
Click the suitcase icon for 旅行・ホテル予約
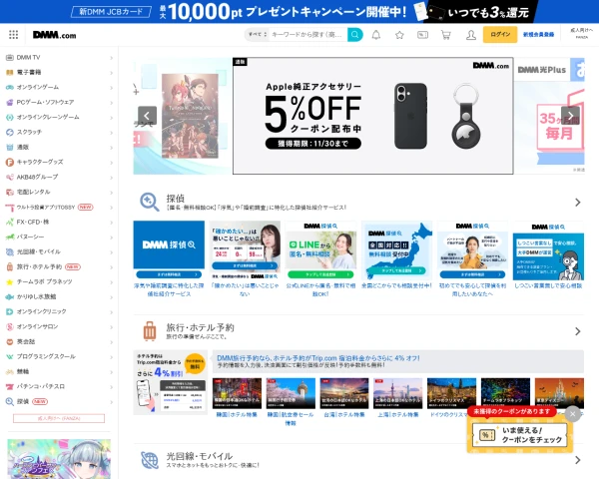pyautogui.click(x=150, y=331)
